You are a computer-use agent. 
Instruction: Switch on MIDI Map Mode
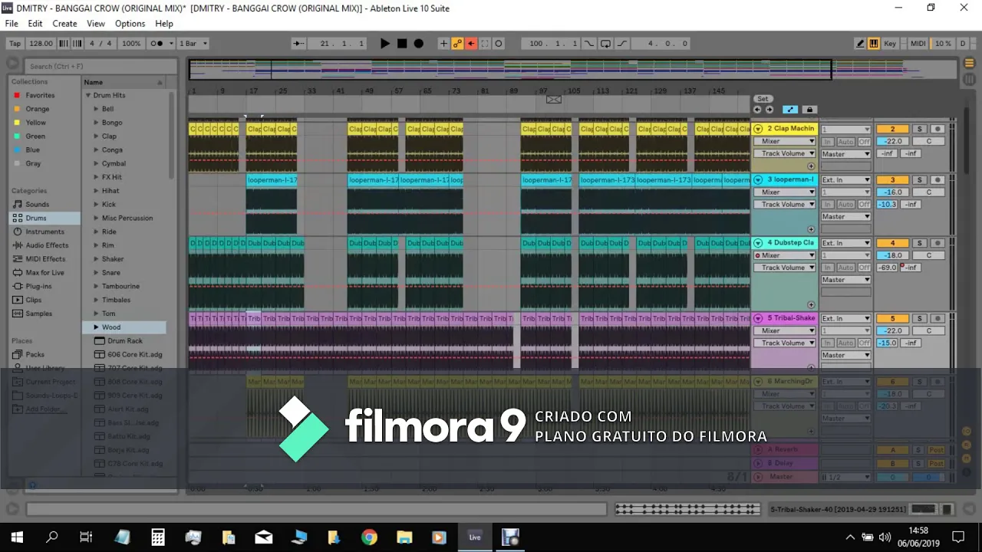tap(918, 44)
